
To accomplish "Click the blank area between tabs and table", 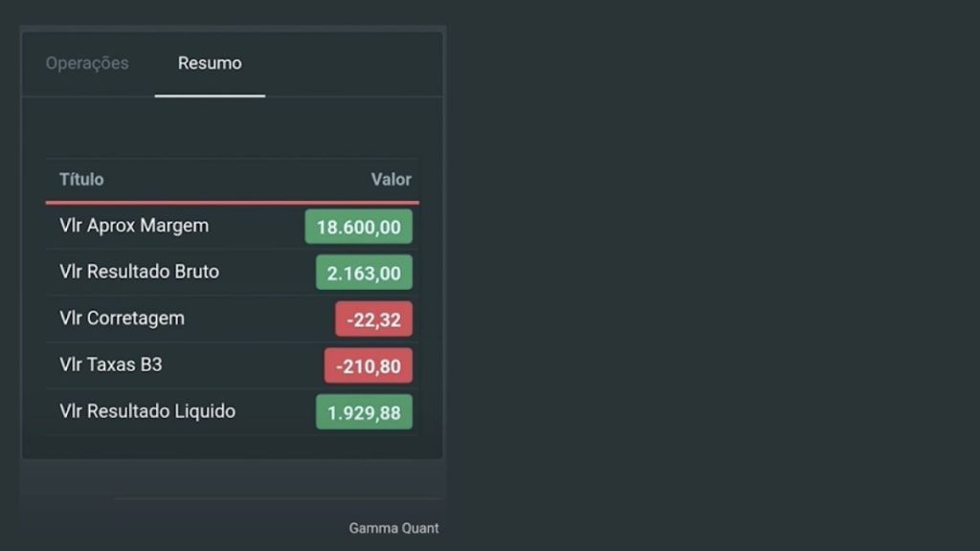I will [x=232, y=127].
